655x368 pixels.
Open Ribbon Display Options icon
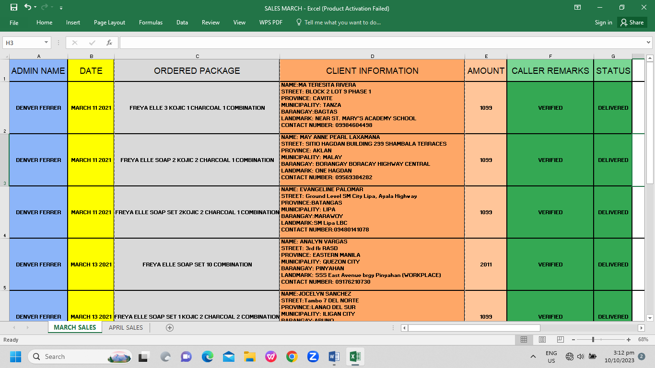(x=577, y=7)
